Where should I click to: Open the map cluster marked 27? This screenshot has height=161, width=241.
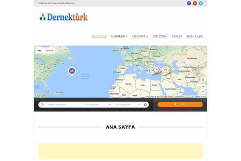click(x=165, y=70)
